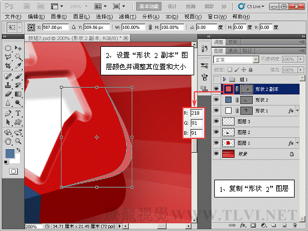This screenshot has height=231, width=308.
Task: Reset default foreground and background colors
Action: pos(6,162)
